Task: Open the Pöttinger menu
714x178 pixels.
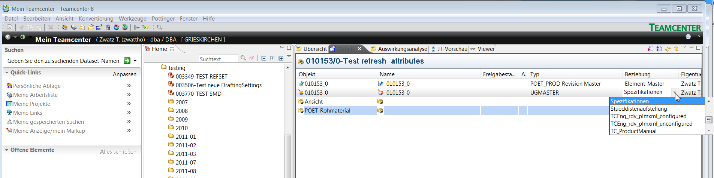Action: coord(163,19)
